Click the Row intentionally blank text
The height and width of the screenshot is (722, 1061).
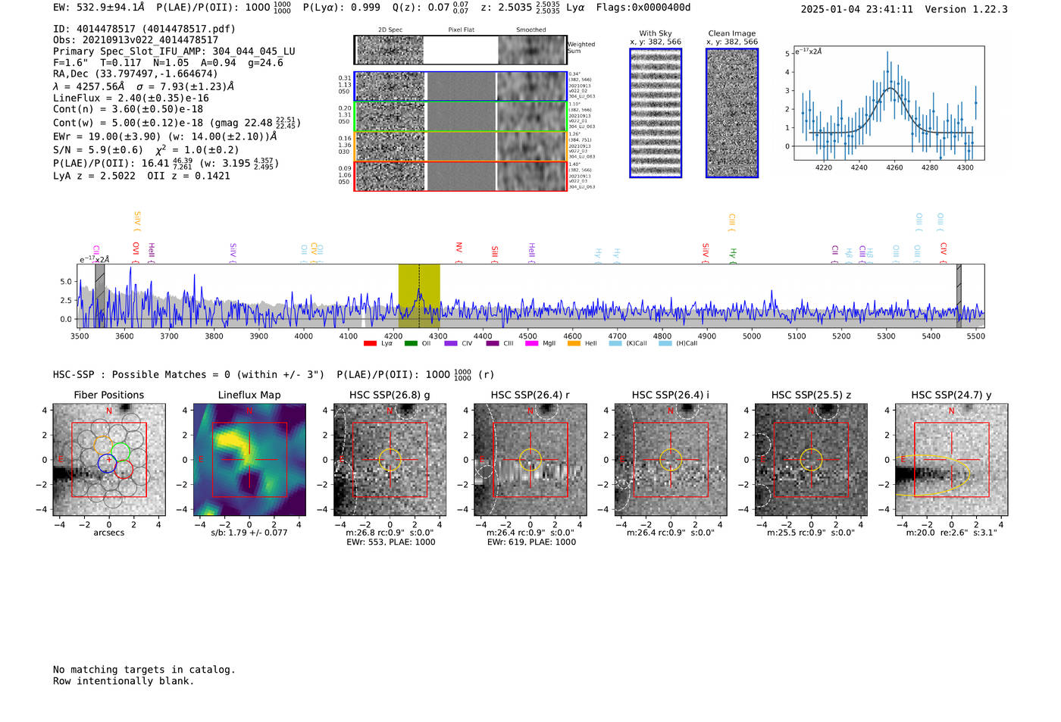point(124,681)
